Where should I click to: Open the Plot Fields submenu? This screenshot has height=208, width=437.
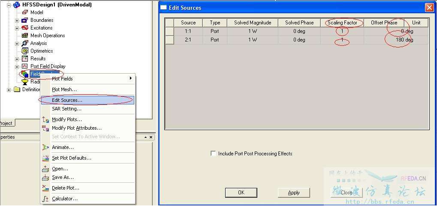[x=87, y=79]
